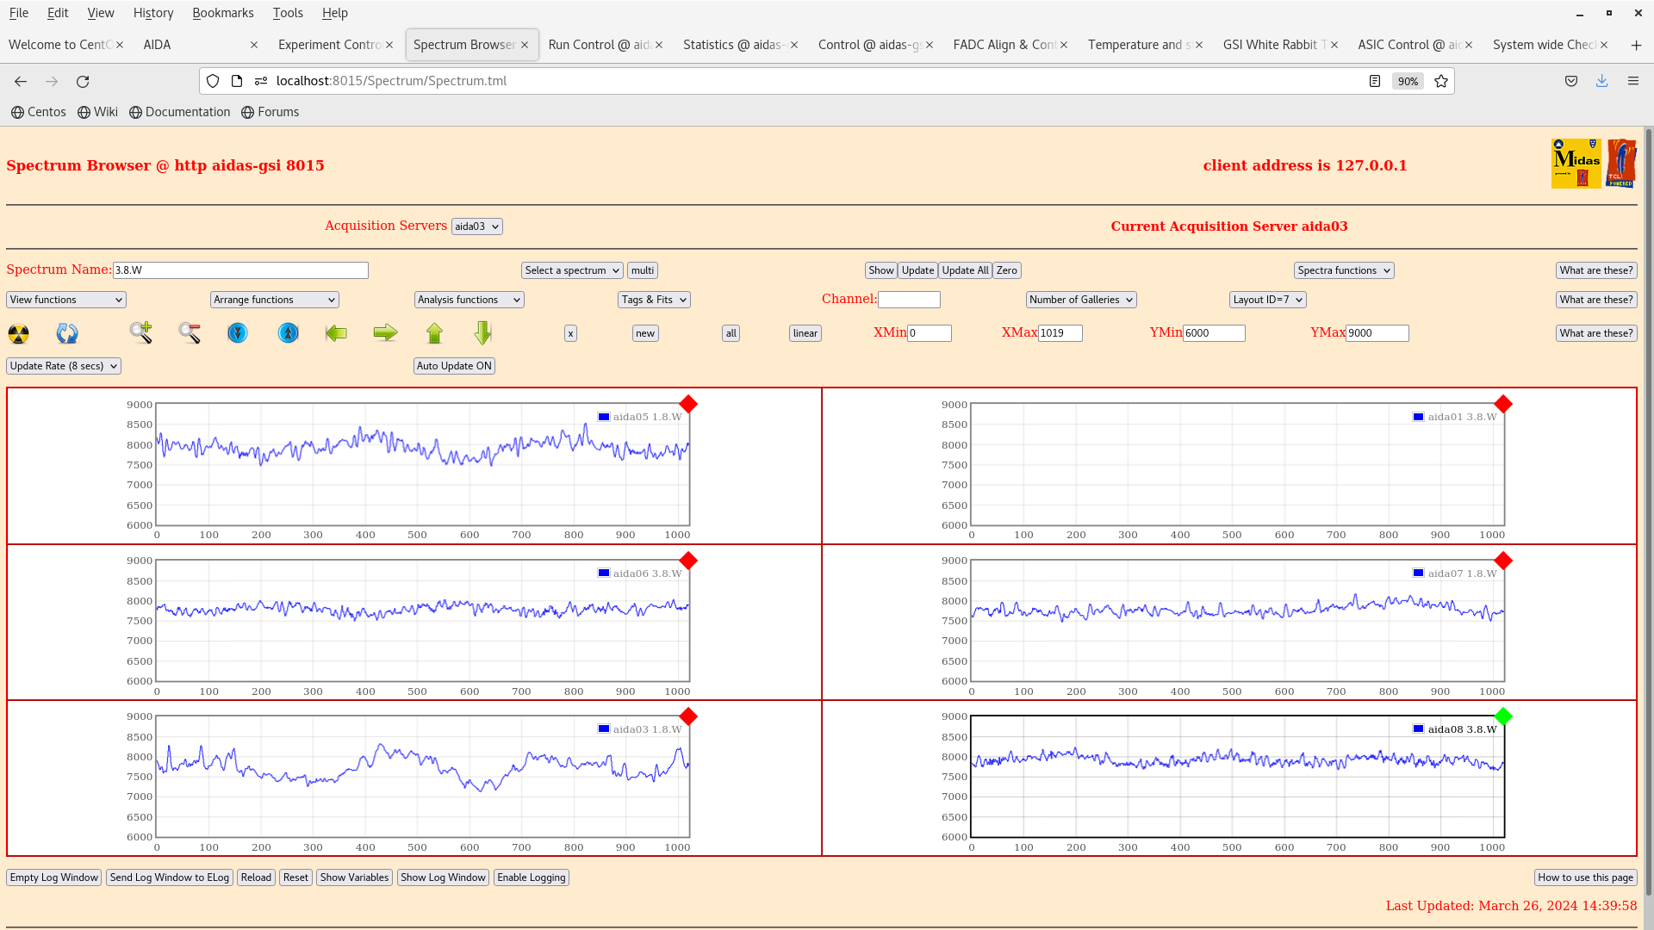The width and height of the screenshot is (1654, 930).
Task: Click the red diamond on aida07 1.8.W plot
Action: pos(1503,561)
